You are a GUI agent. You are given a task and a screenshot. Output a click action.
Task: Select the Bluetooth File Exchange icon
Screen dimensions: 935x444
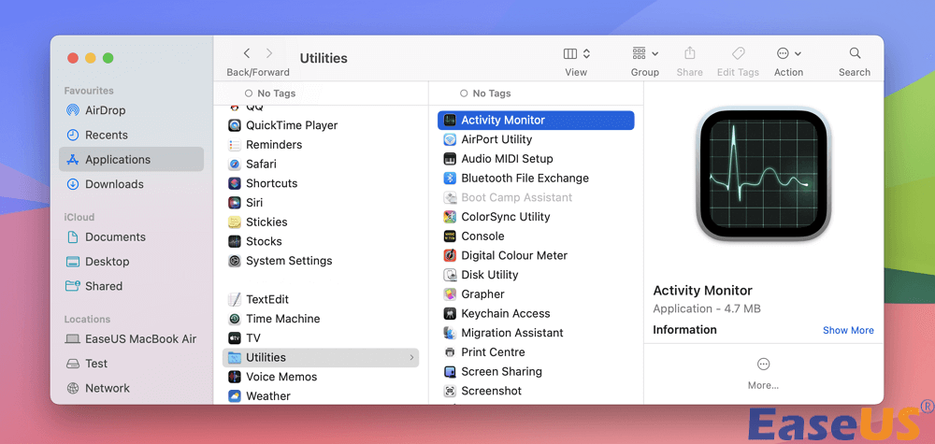click(x=451, y=179)
